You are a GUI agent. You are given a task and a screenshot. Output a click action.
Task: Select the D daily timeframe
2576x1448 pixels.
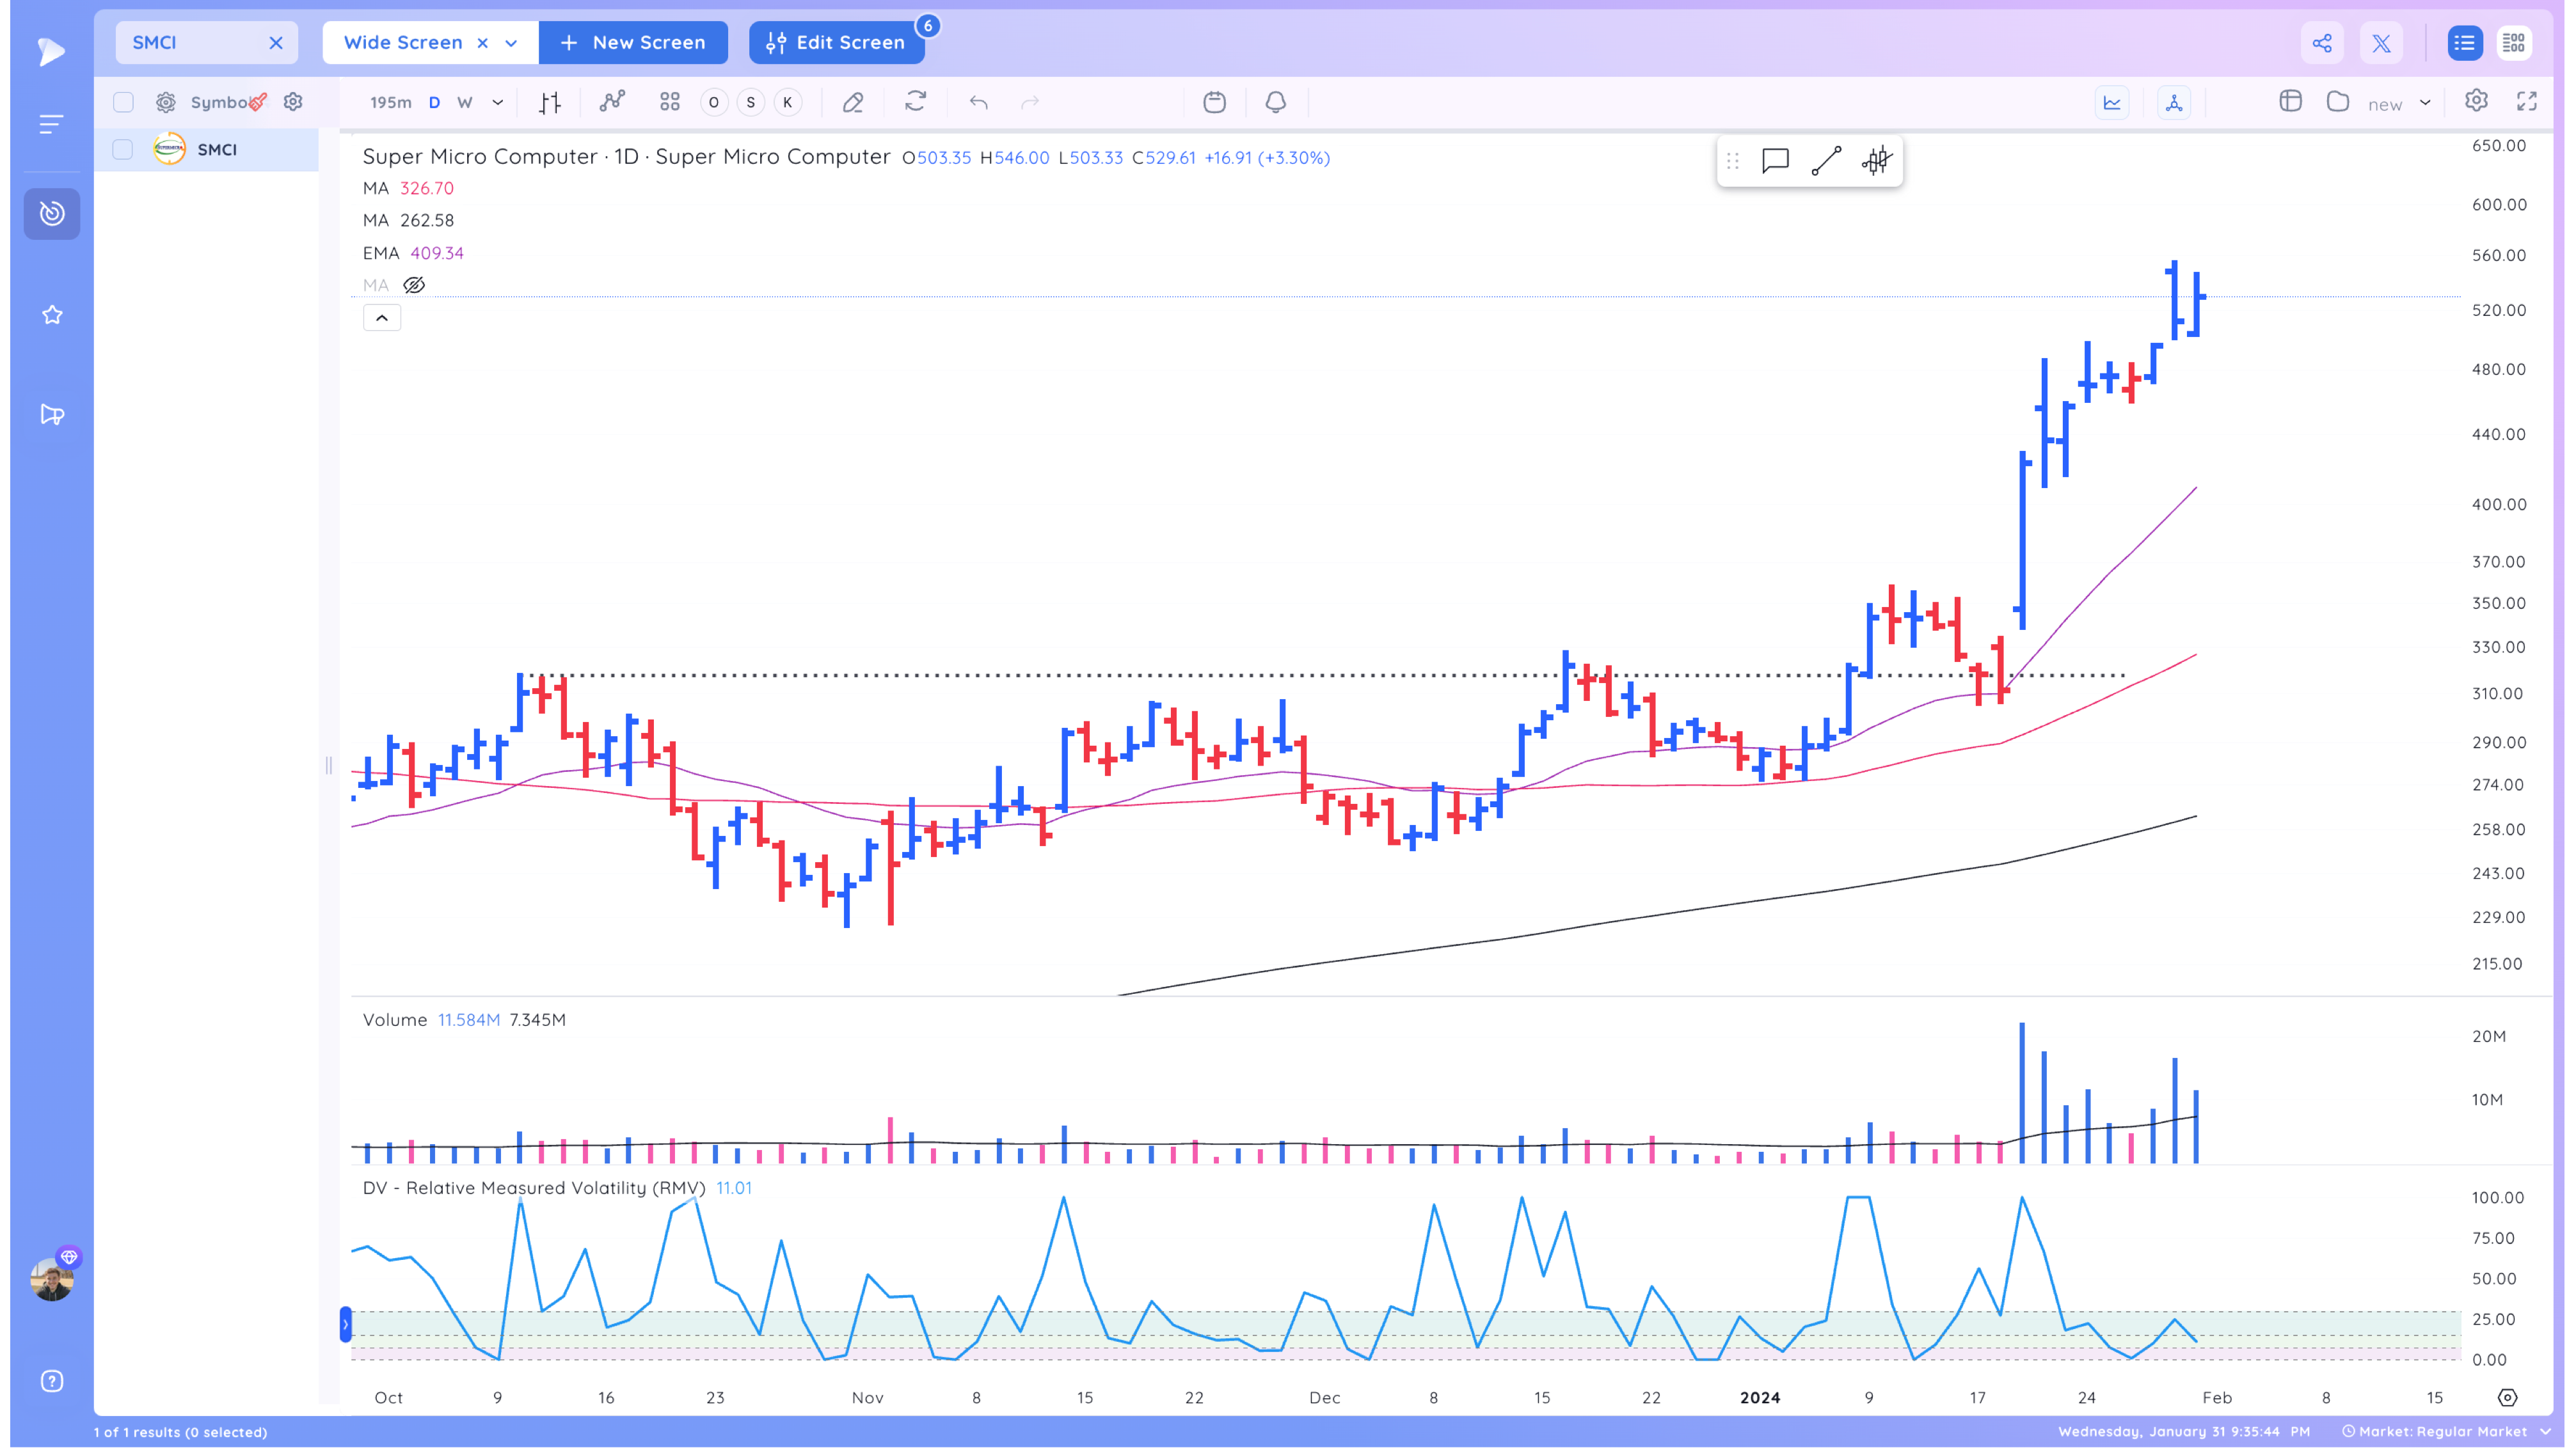click(x=434, y=102)
